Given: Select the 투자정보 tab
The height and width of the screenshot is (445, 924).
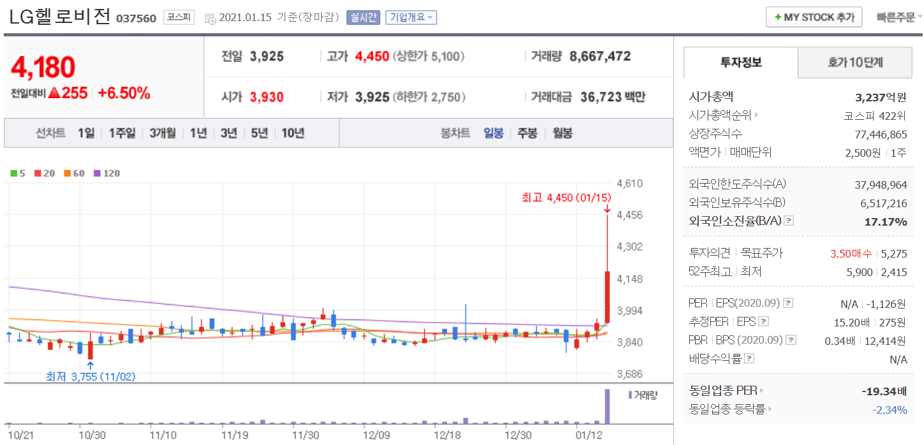Looking at the screenshot, I should click(741, 62).
